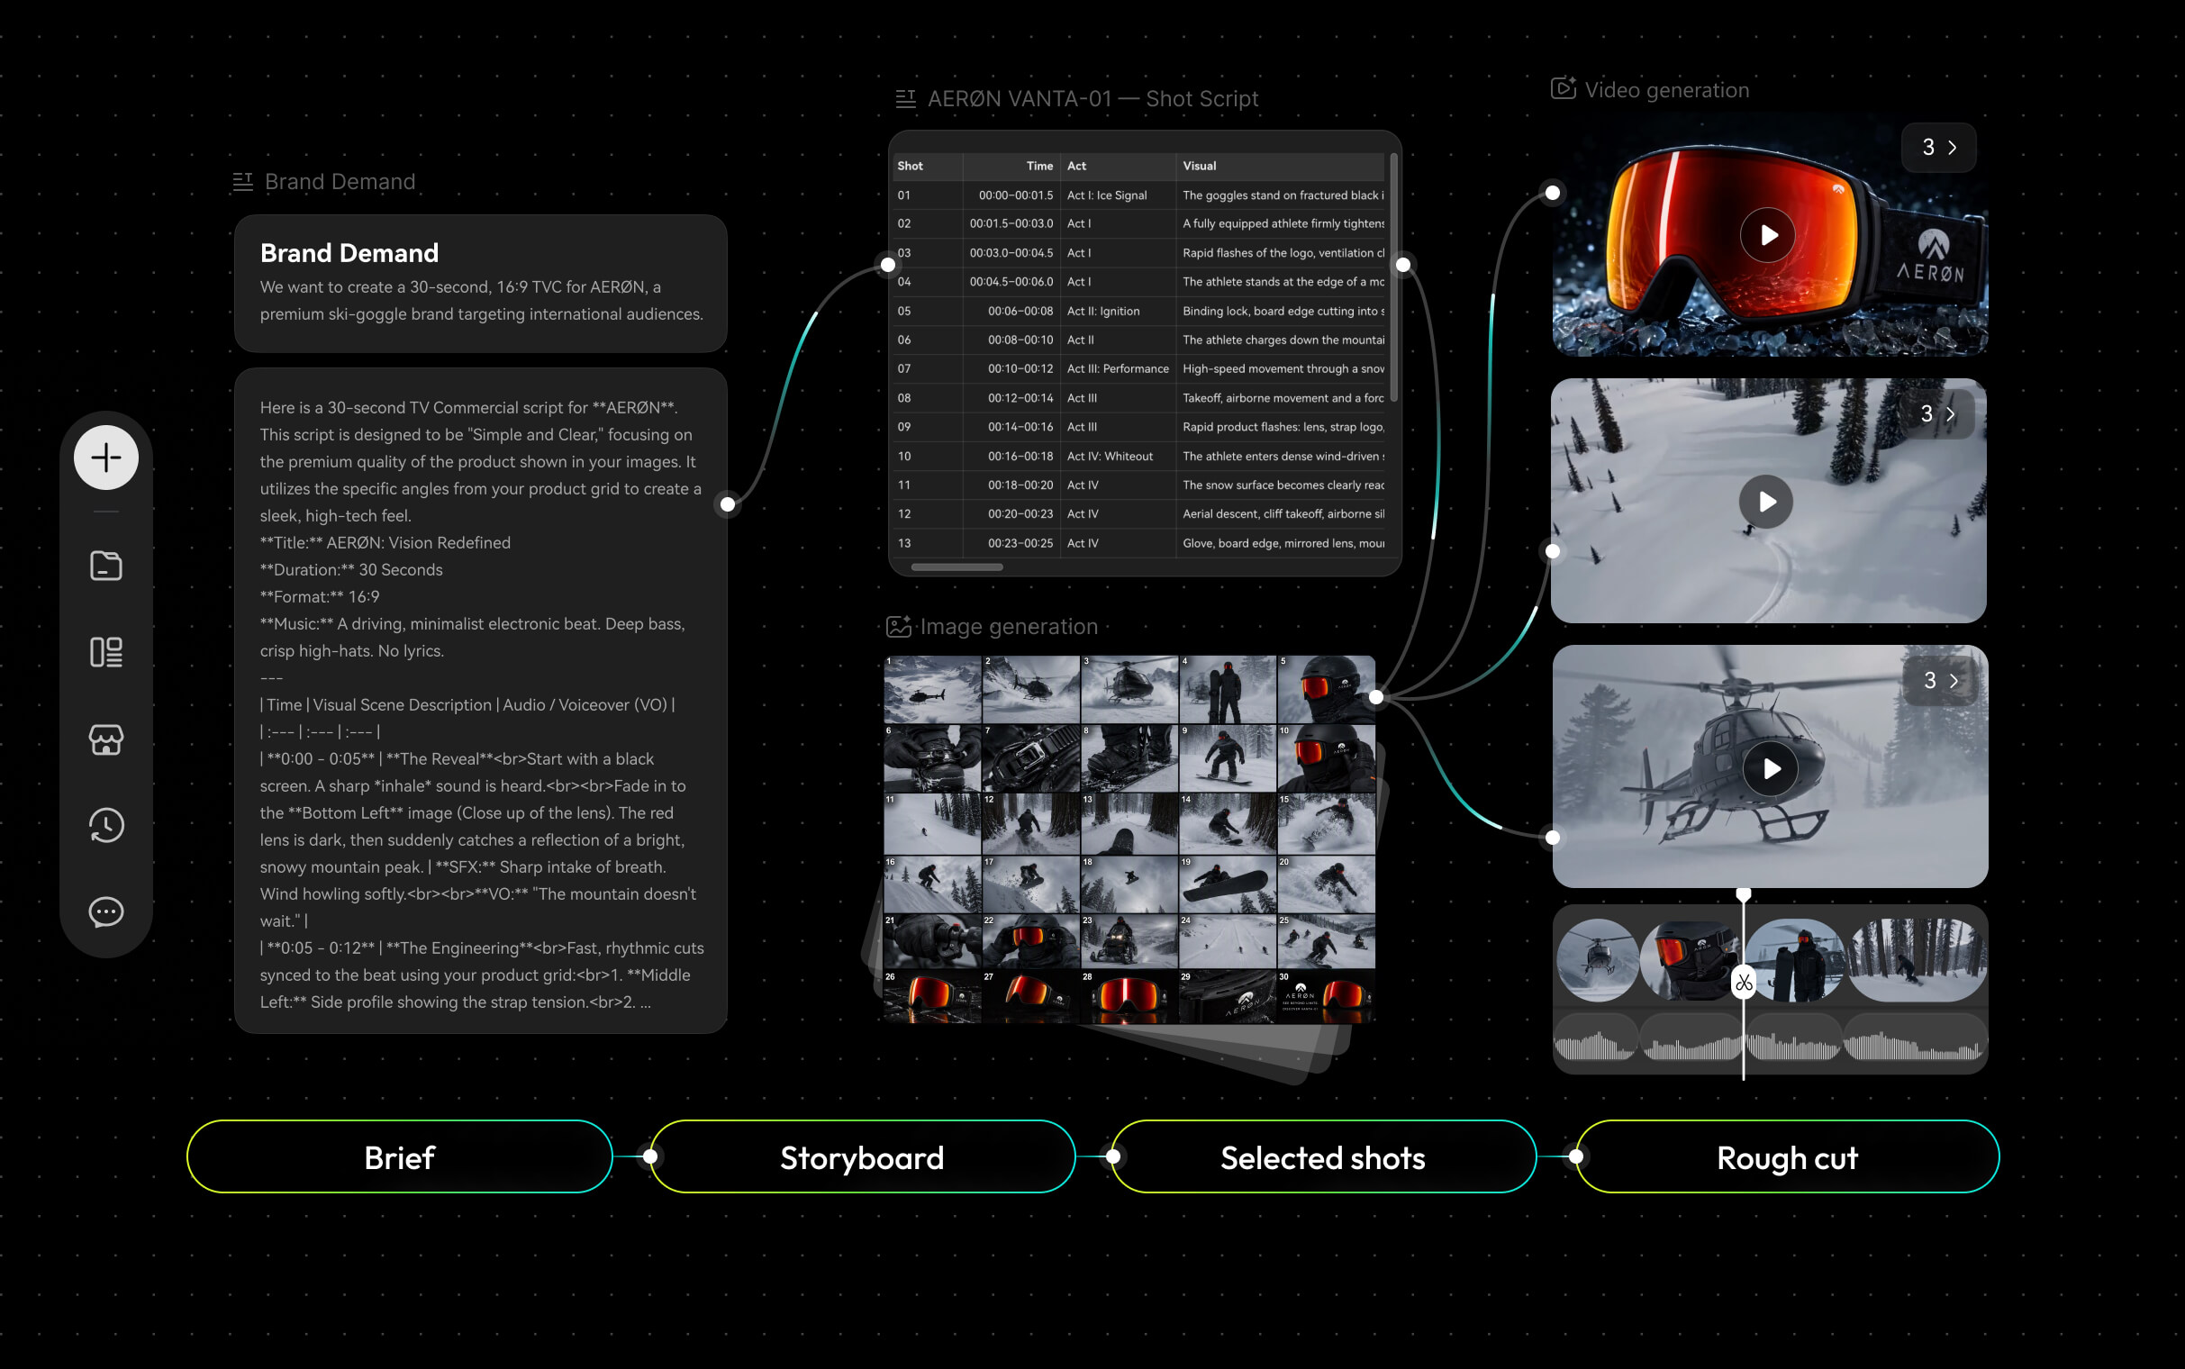The width and height of the screenshot is (2185, 1369).
Task: Select the forest snowboarder clip in timeline
Action: tap(1917, 960)
